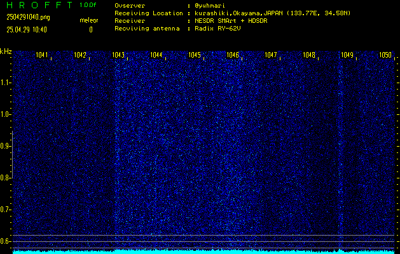Click the 1050 time axis marker
This screenshot has width=400, height=254.
click(385, 55)
